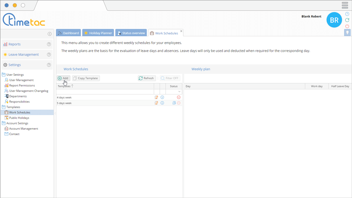352x198 pixels.
Task: Click the Add button
Action: 63,78
